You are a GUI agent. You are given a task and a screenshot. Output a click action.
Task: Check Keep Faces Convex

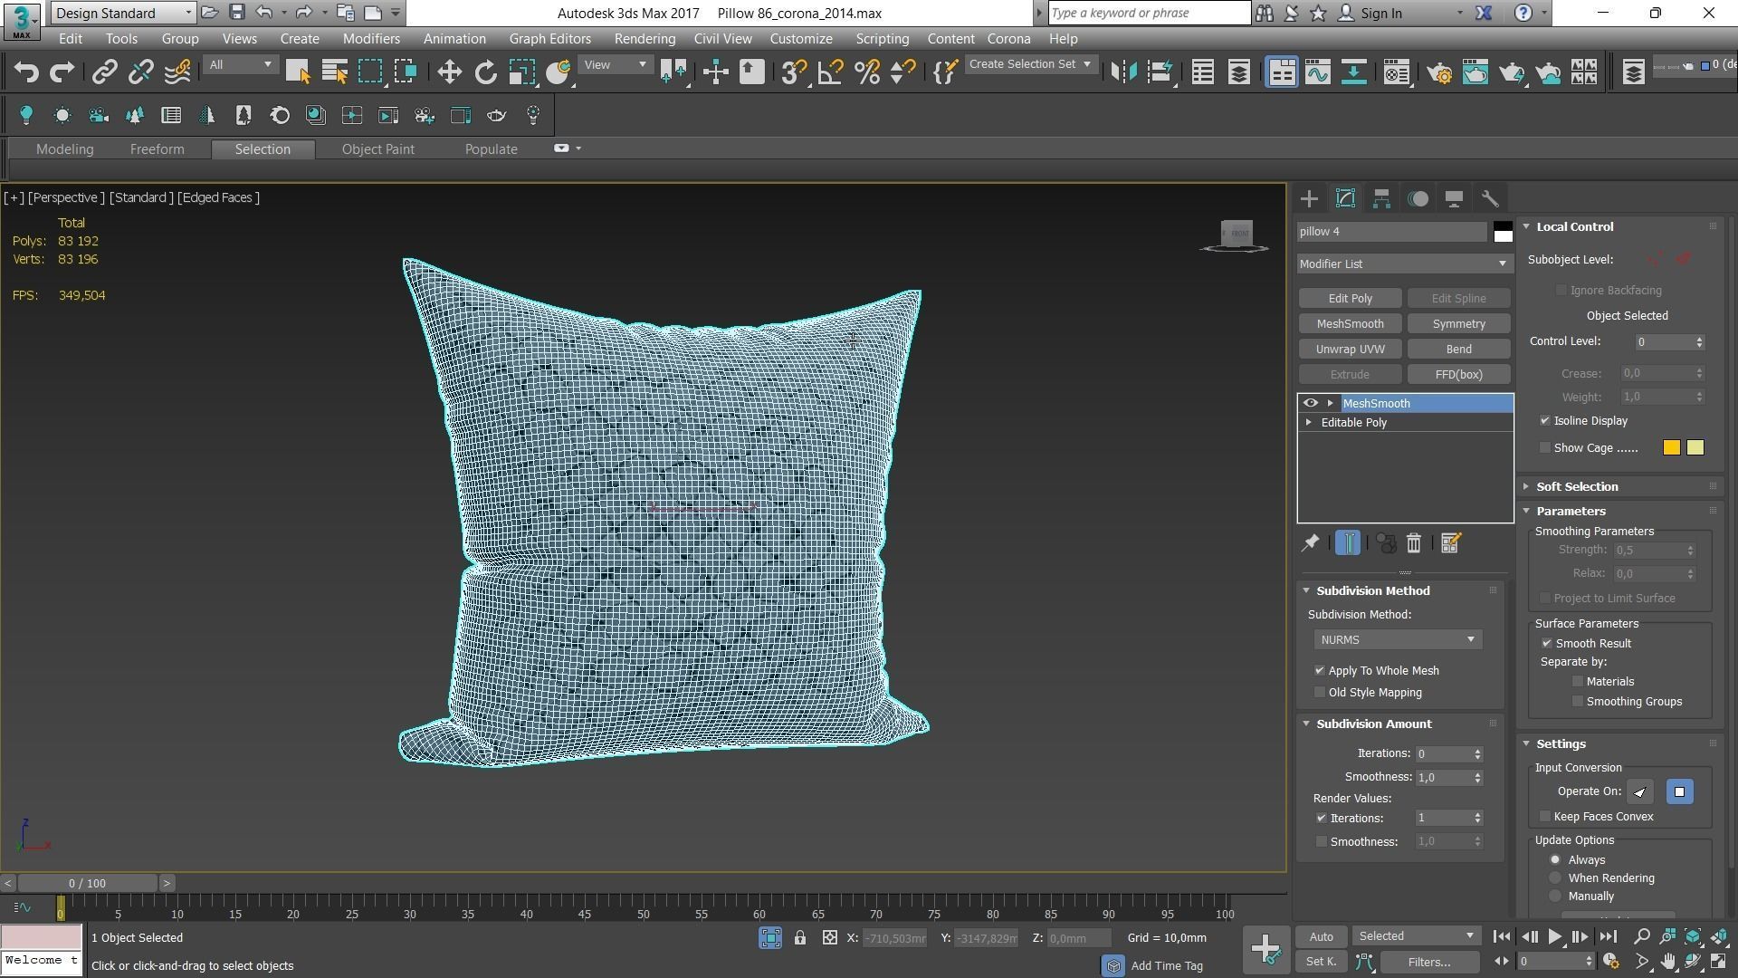(x=1545, y=817)
